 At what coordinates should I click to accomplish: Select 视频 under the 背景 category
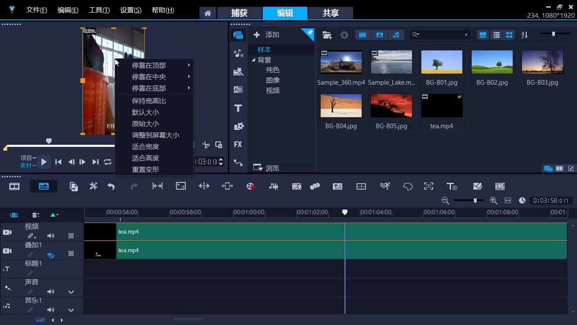tap(273, 91)
